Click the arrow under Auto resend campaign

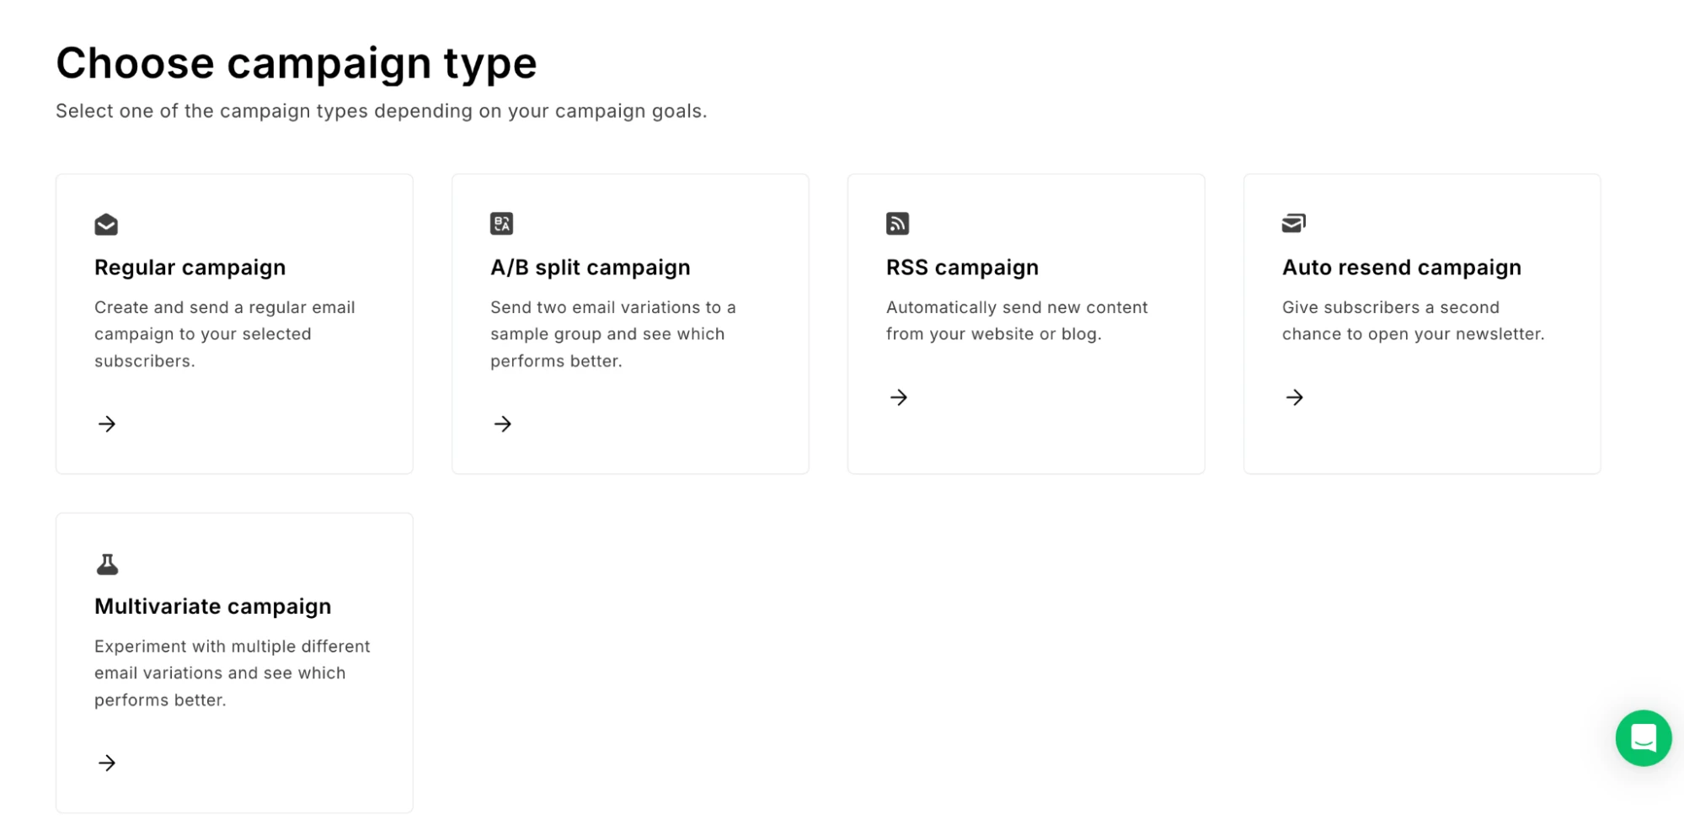point(1295,397)
